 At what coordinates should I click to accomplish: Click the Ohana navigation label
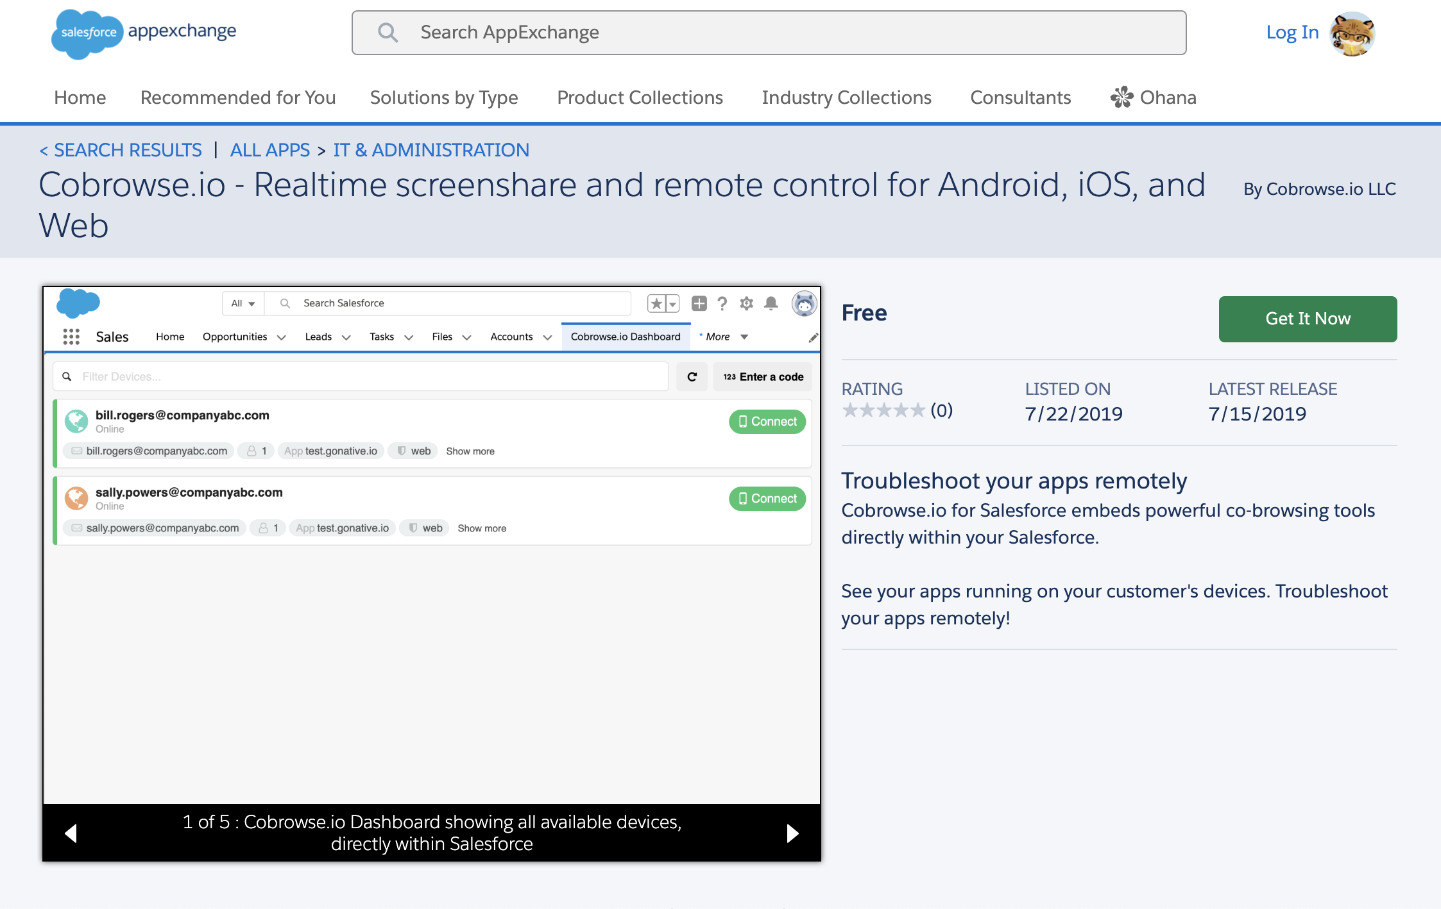[x=1168, y=97]
